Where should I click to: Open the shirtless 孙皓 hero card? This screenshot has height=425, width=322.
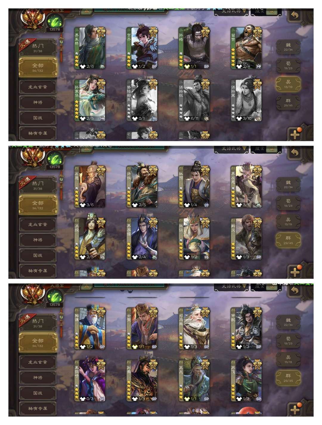(x=194, y=48)
